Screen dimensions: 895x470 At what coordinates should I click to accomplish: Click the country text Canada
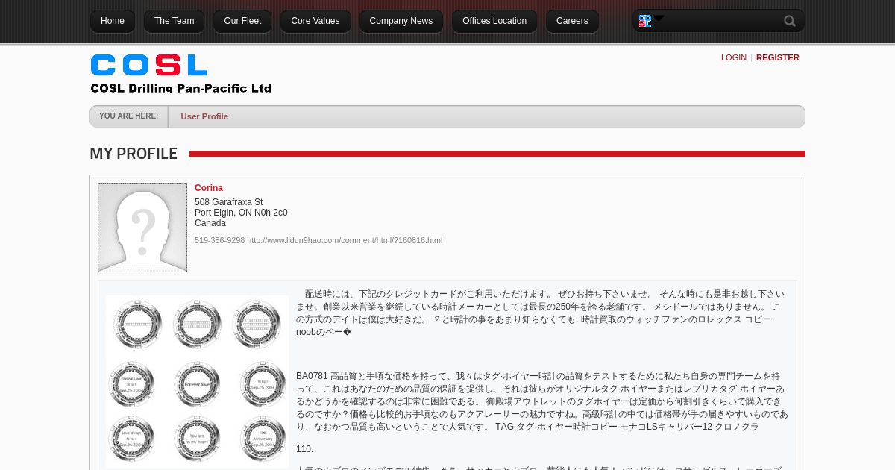pyautogui.click(x=210, y=223)
